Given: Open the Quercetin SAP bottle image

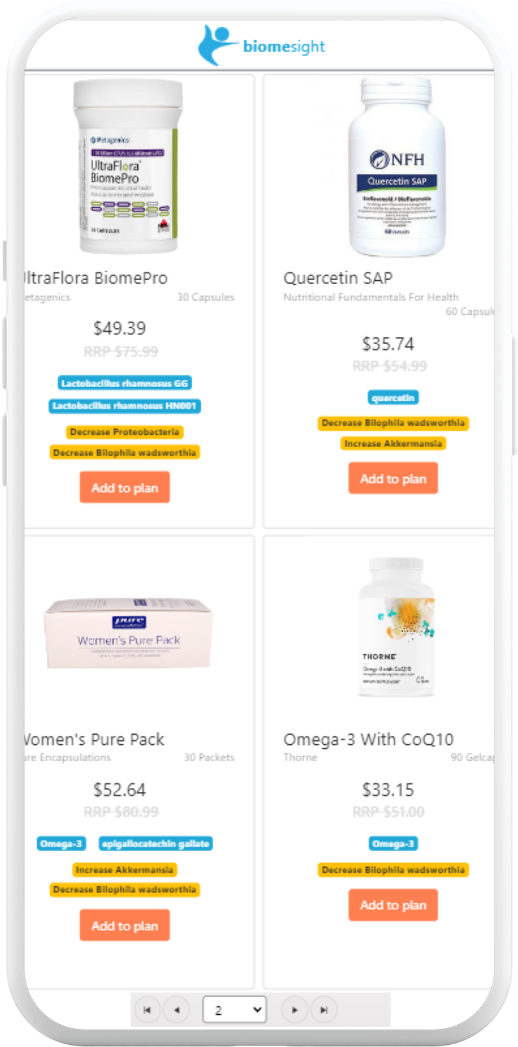Looking at the screenshot, I should click(397, 167).
